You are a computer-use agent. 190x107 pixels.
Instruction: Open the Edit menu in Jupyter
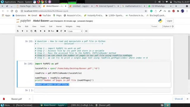(27, 26)
